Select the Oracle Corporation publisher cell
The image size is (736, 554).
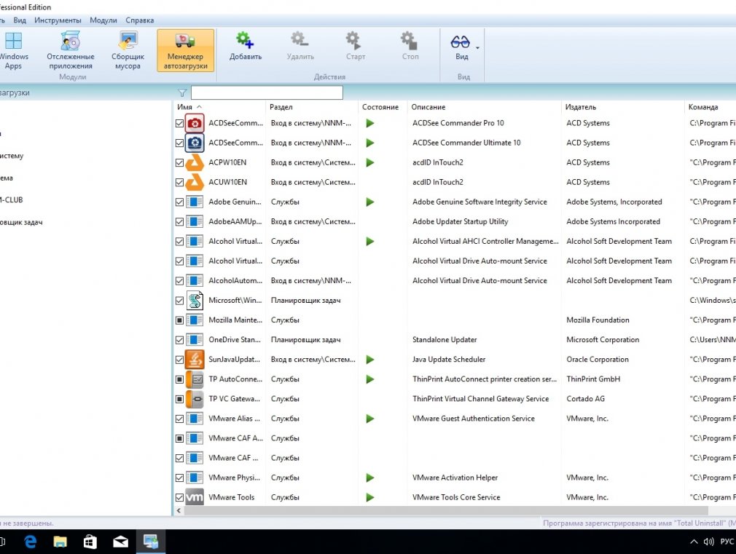(597, 360)
